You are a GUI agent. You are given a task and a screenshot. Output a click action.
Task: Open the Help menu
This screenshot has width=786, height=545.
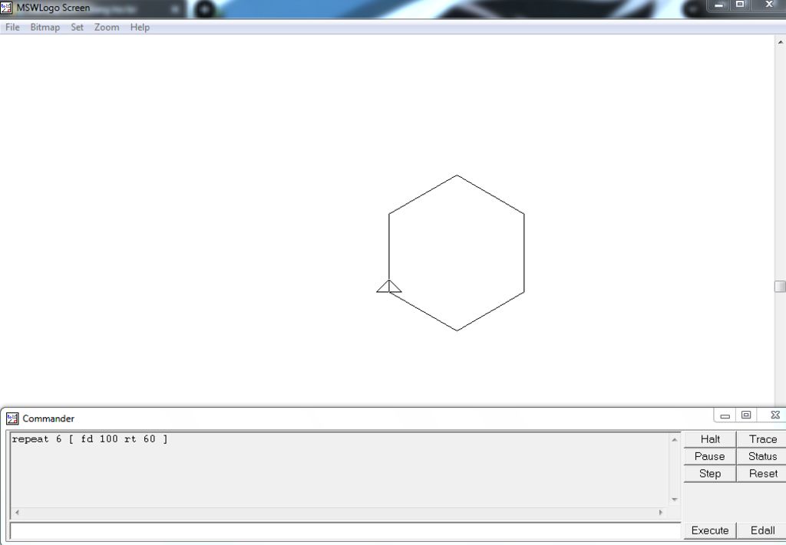point(140,28)
